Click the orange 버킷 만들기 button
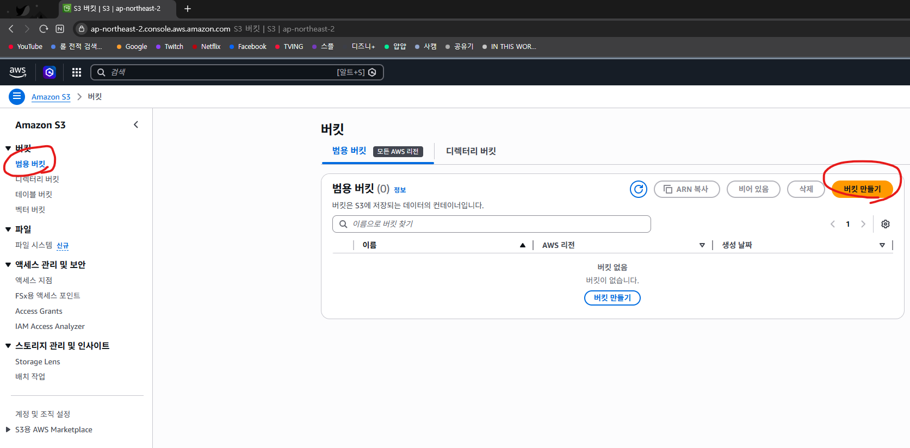 (x=862, y=189)
